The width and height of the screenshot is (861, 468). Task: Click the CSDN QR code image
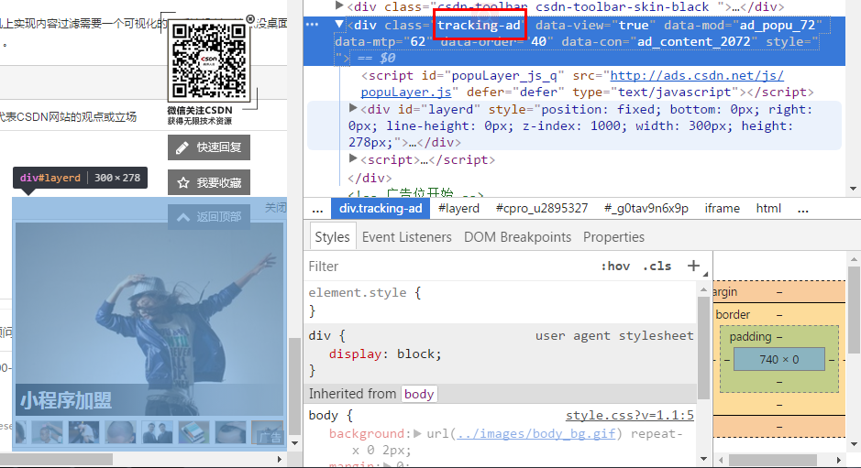[x=209, y=60]
